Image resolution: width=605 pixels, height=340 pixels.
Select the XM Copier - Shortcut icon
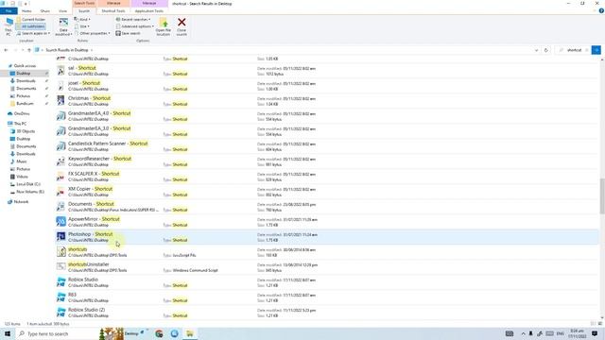point(60,192)
